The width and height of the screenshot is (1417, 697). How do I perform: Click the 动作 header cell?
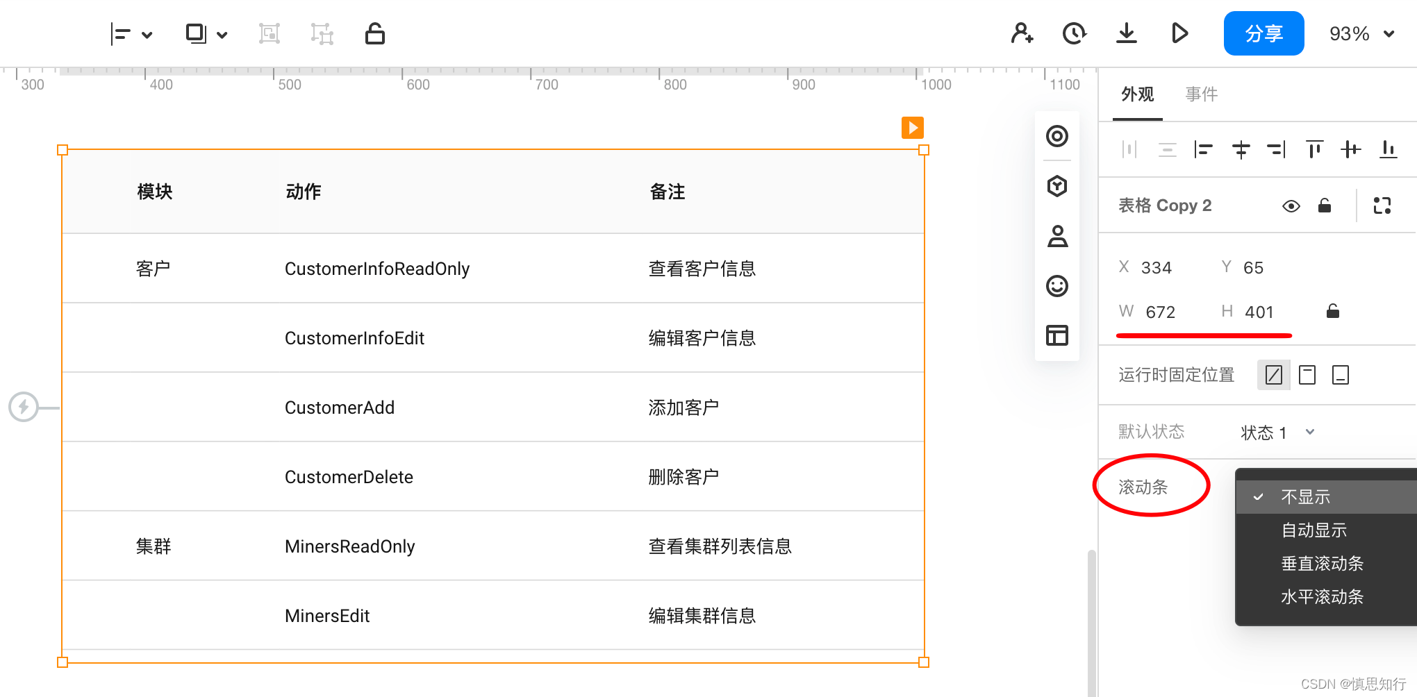[x=304, y=192]
